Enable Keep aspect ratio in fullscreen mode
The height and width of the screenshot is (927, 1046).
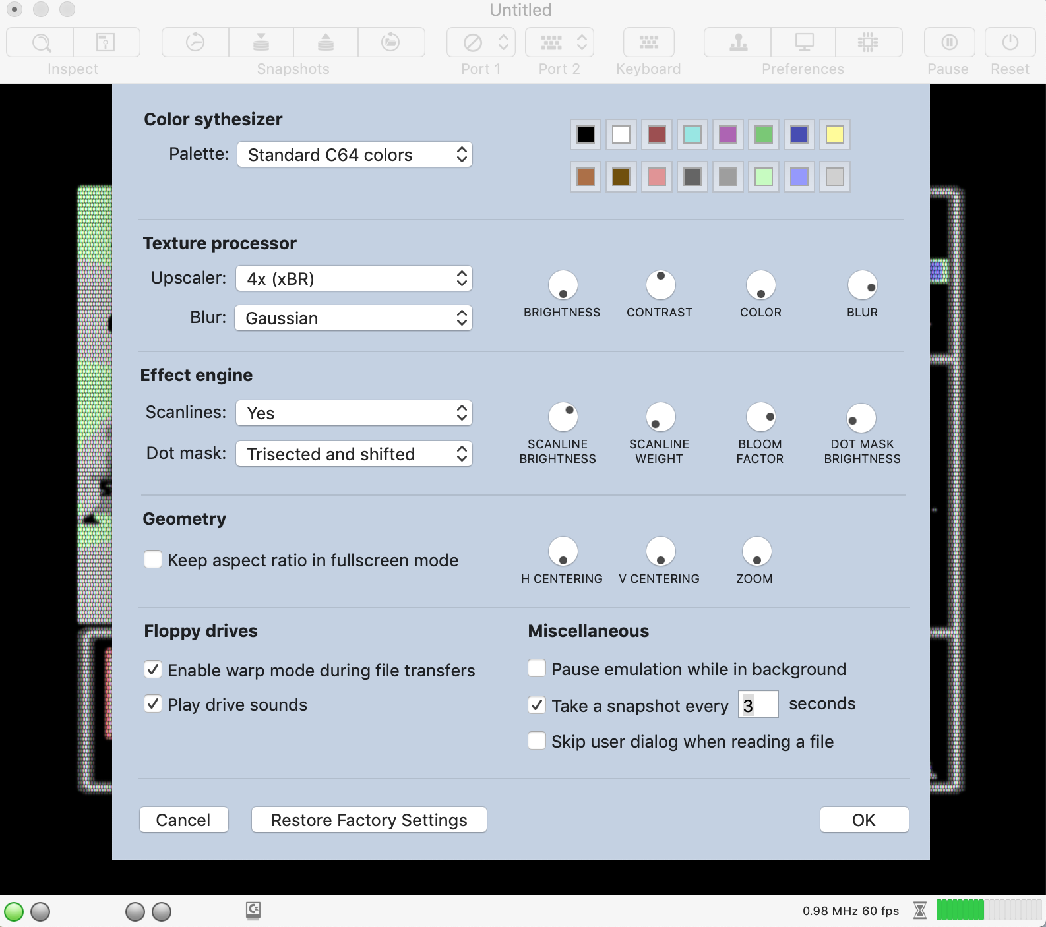click(x=153, y=560)
